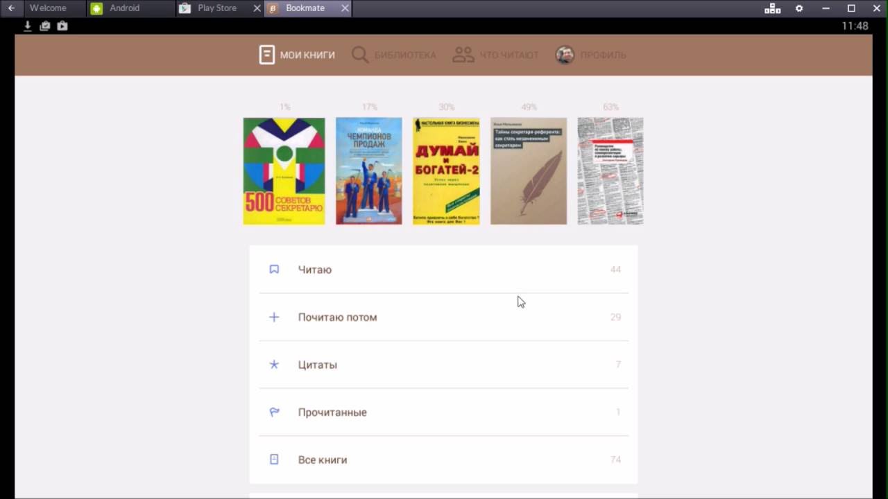Open the Все книги list
Image resolution: width=888 pixels, height=499 pixels.
pos(444,459)
